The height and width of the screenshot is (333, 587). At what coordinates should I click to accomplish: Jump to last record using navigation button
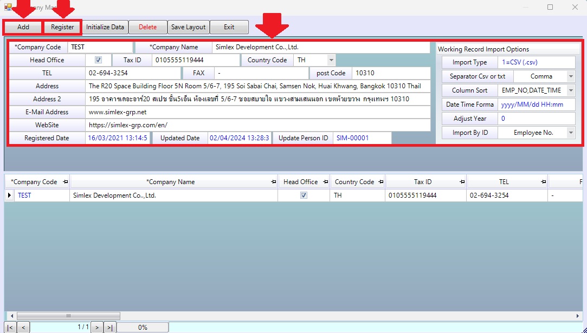pos(109,327)
